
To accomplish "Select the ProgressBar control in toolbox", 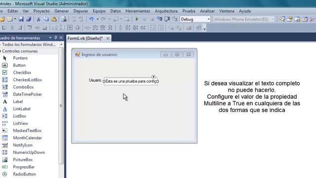I will [x=24, y=167].
